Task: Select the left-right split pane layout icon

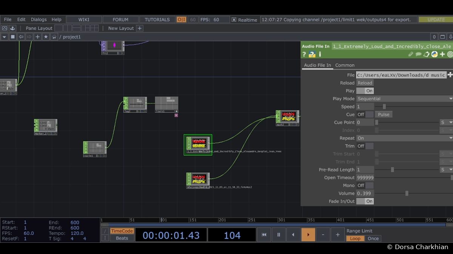Action: pyautogui.click(x=68, y=28)
